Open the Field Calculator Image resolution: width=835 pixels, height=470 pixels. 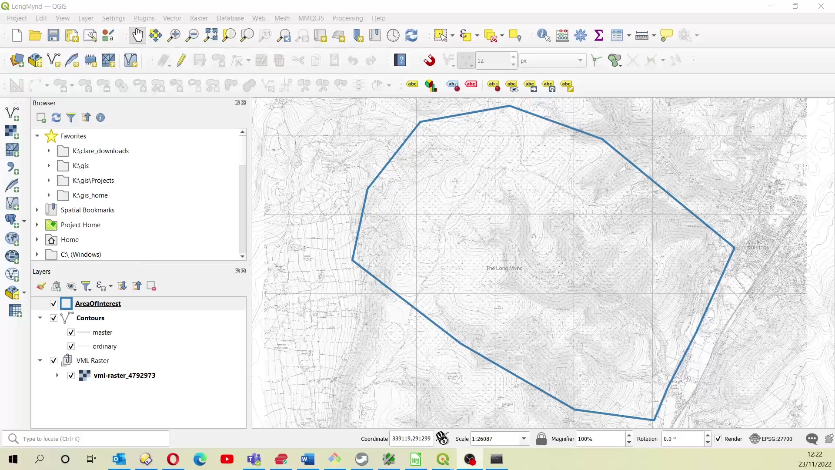tap(562, 35)
